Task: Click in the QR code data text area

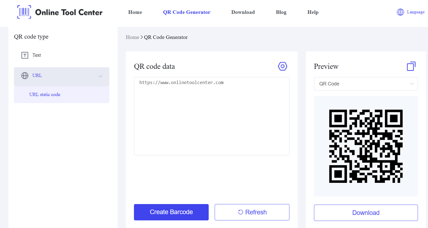Action: click(212, 116)
